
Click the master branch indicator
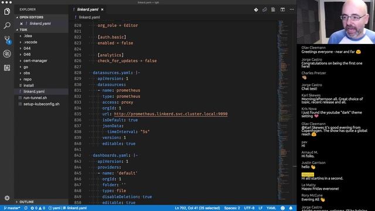pos(12,208)
